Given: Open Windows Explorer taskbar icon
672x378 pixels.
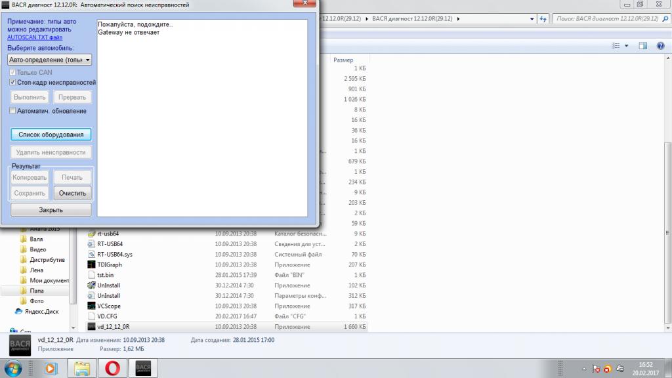Looking at the screenshot, I should coord(82,368).
